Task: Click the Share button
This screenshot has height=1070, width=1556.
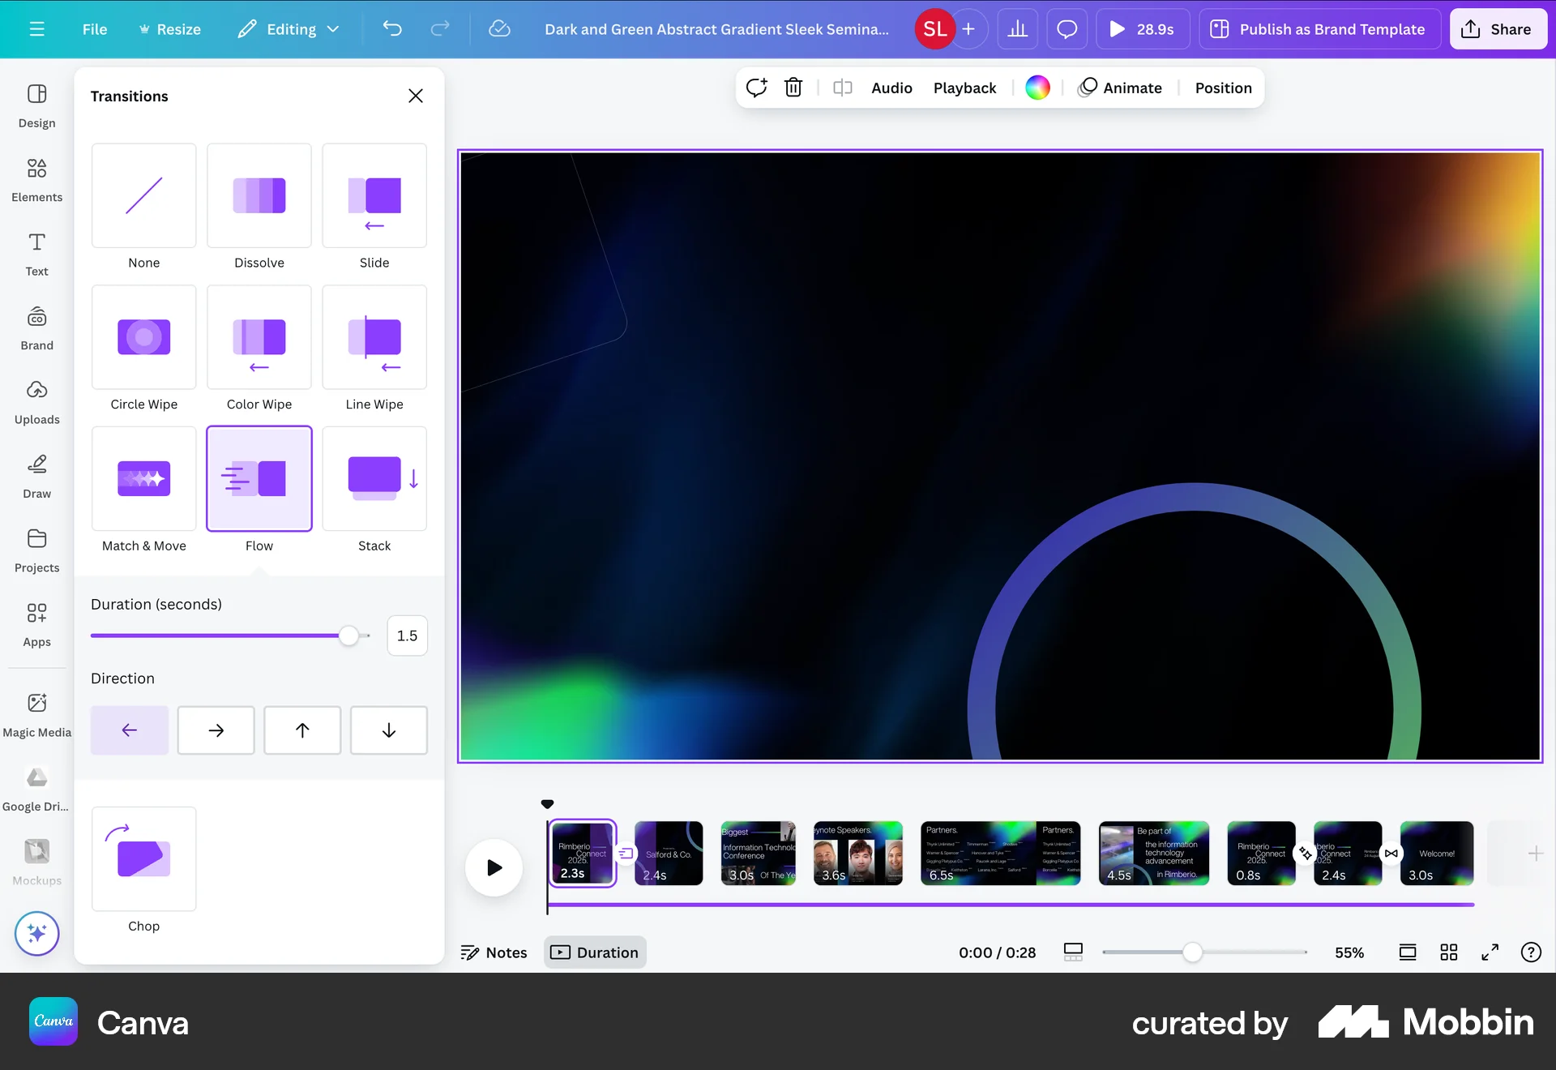Action: tap(1498, 29)
